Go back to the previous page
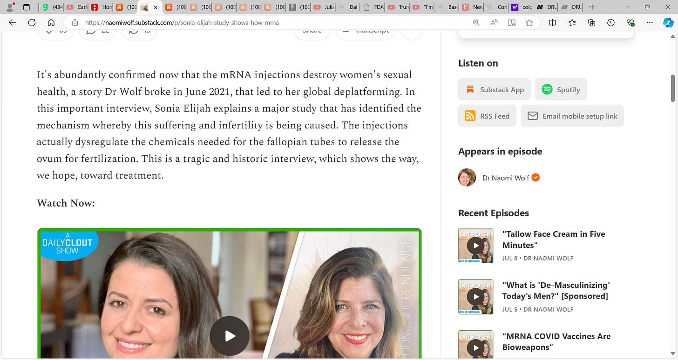The width and height of the screenshot is (678, 360). [12, 22]
